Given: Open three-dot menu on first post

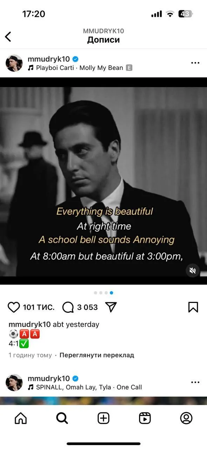Looking at the screenshot, I should pyautogui.click(x=195, y=63).
